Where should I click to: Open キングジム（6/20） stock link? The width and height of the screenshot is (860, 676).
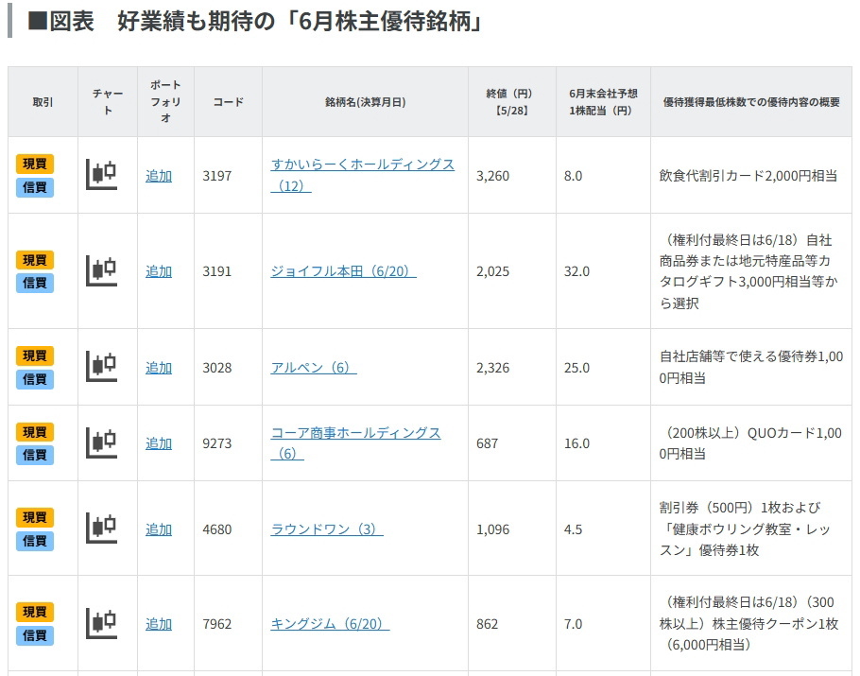[330, 624]
